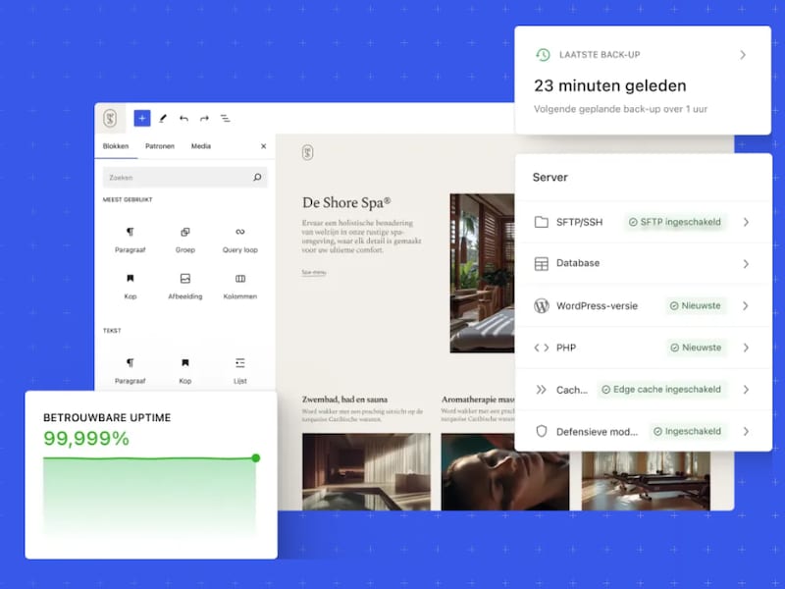Screen dimensions: 785x589
Task: Insert Paragraaf block under Meest gebruikt
Action: (x=131, y=240)
